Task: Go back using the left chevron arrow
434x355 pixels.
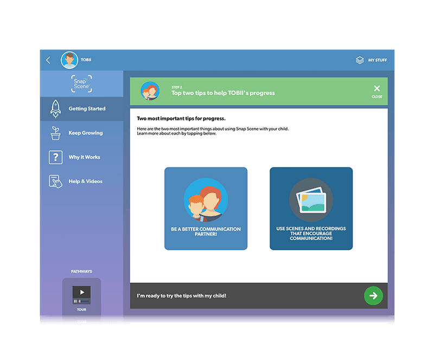Action: coord(48,60)
